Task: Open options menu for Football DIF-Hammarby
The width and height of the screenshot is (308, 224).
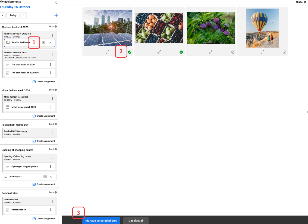Action: click(52, 133)
